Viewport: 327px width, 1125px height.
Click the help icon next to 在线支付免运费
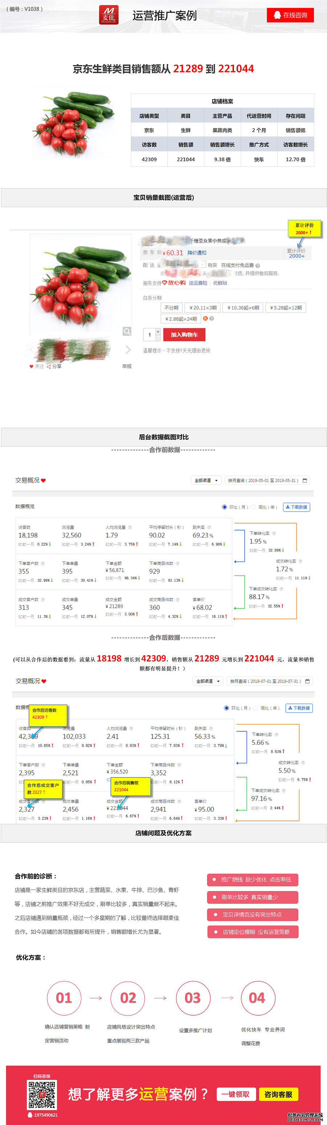coord(258,266)
